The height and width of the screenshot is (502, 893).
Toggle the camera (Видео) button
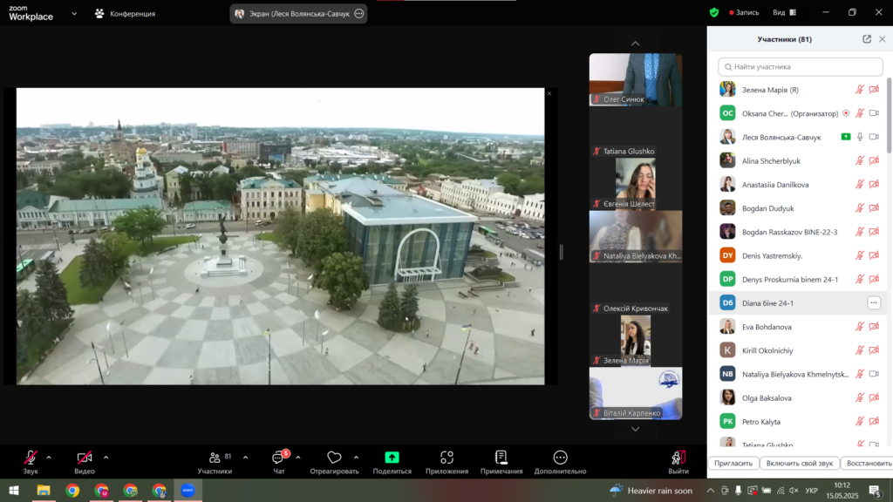pyautogui.click(x=85, y=458)
